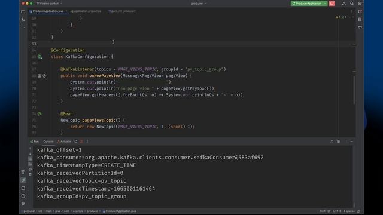
Task: Click the gutter icon next to onNewPageView
Action: 39,76
